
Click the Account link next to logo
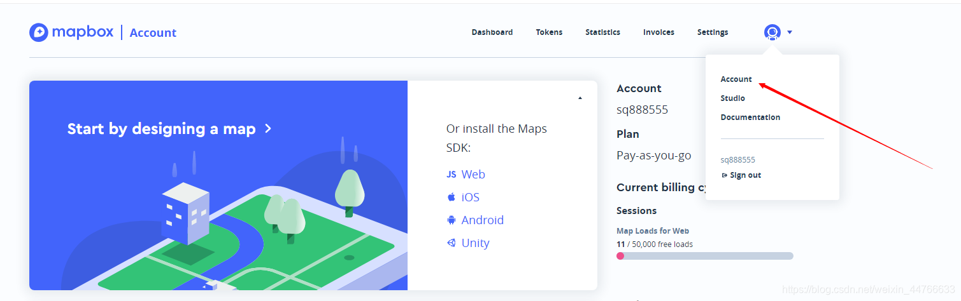click(x=153, y=33)
